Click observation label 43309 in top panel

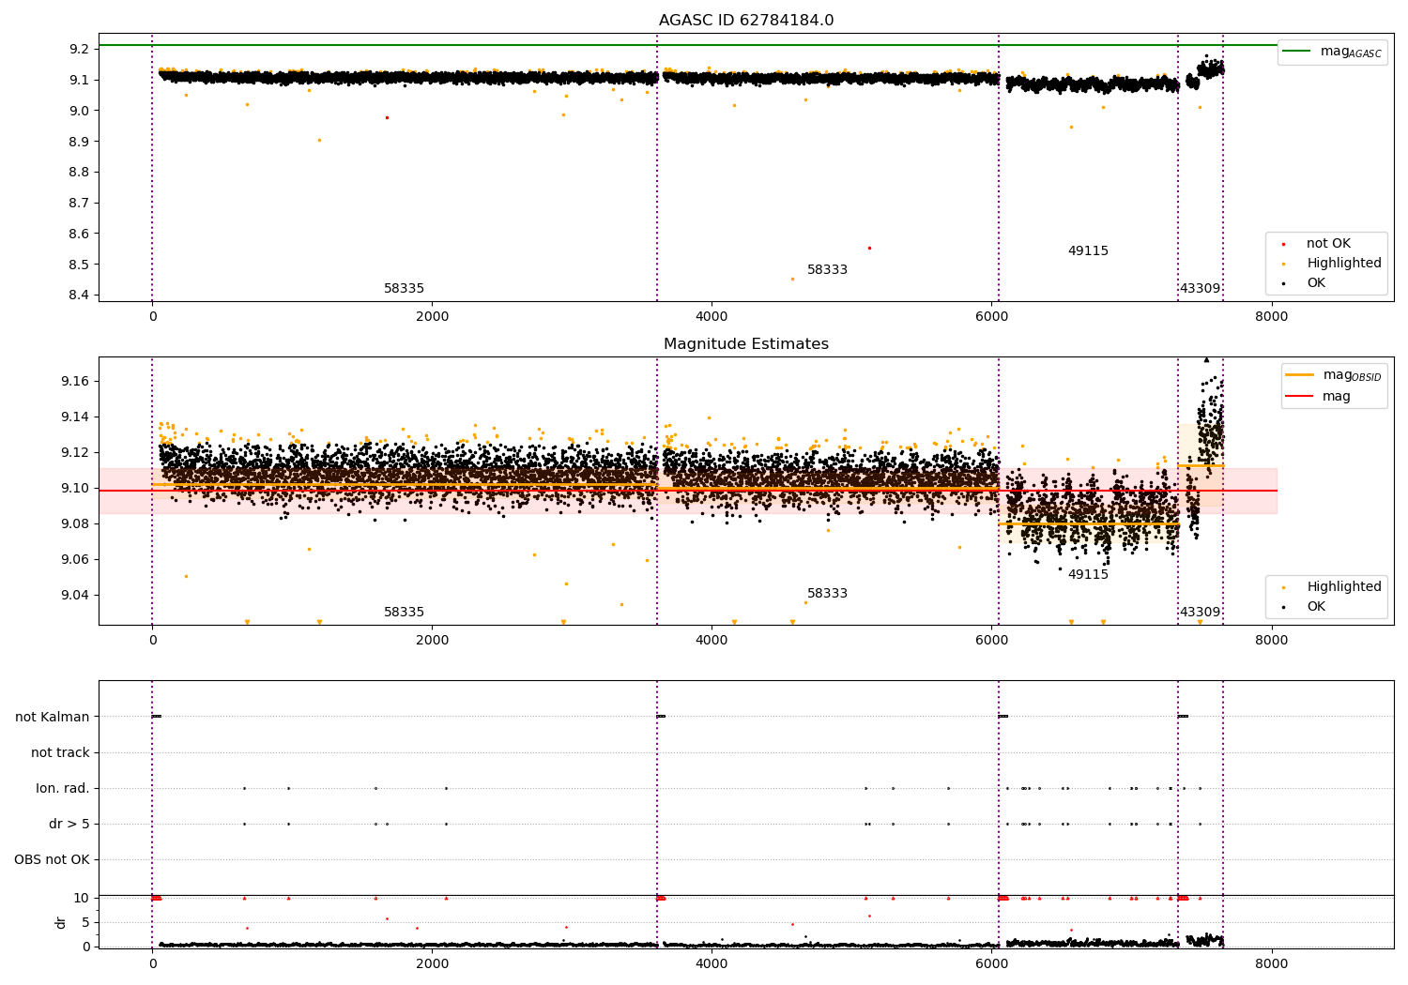click(1200, 288)
